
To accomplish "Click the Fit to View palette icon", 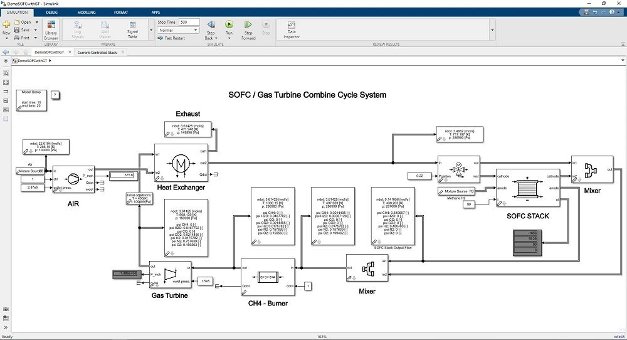I will tap(6, 82).
